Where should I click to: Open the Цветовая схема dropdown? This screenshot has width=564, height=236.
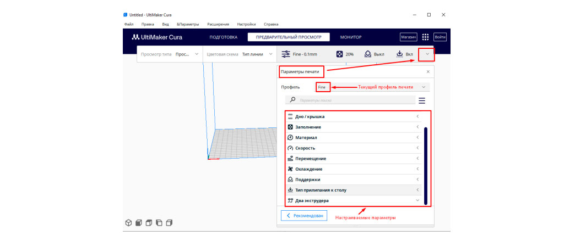pos(239,54)
